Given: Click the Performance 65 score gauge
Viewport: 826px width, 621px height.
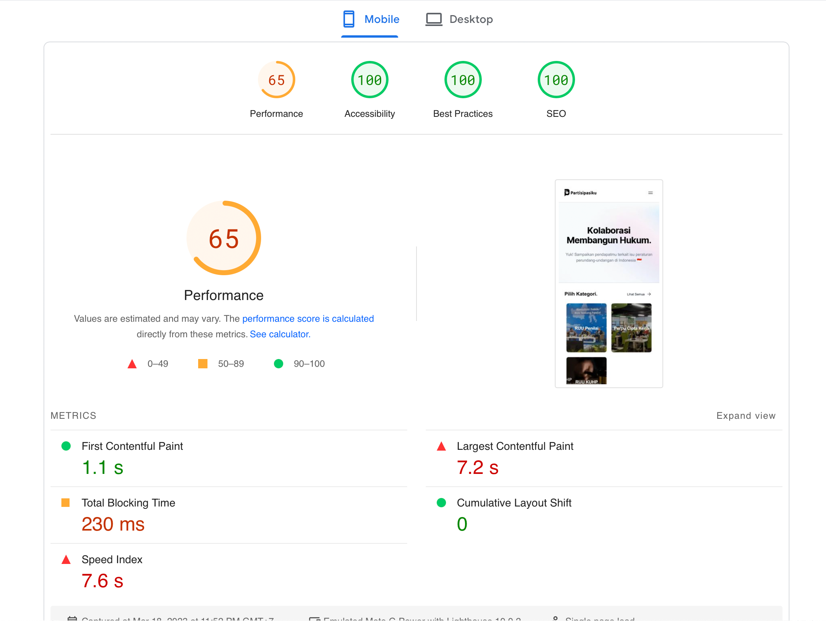Looking at the screenshot, I should tap(276, 80).
